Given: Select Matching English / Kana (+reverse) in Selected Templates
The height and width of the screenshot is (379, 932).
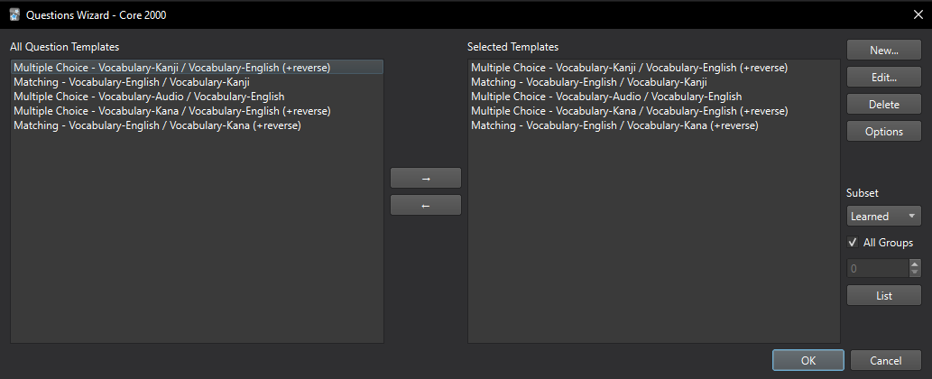Looking at the screenshot, I should click(614, 125).
